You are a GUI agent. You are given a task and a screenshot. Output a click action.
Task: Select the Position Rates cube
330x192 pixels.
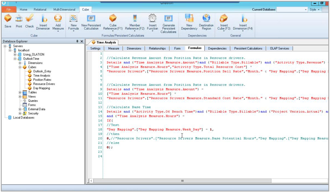click(x=42, y=80)
